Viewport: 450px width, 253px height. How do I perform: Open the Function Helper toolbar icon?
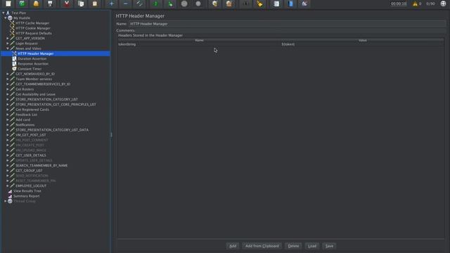pyautogui.click(x=276, y=4)
